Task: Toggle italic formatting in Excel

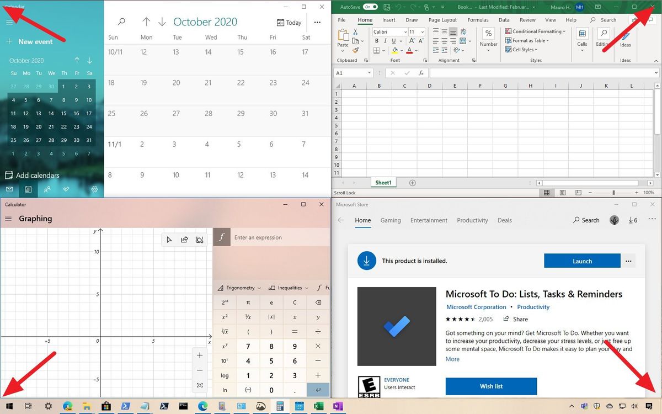Action: pos(385,40)
